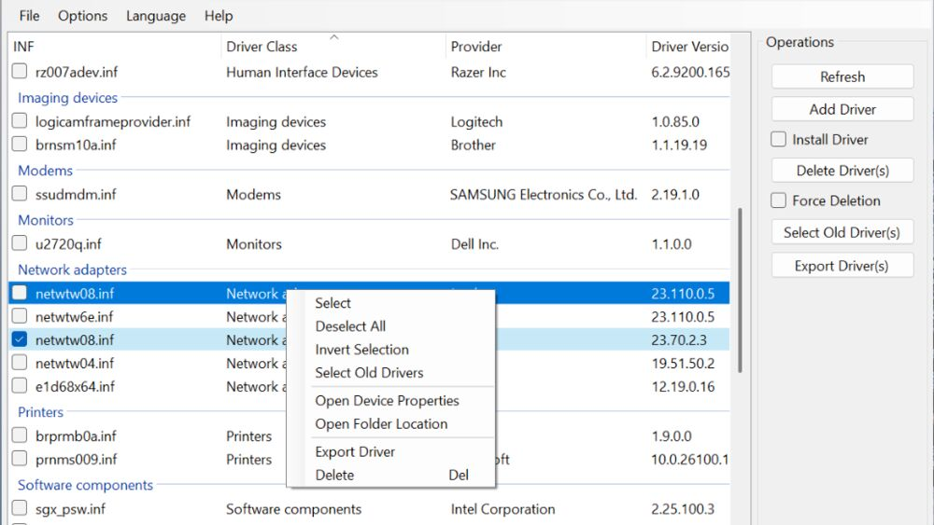Enable the Force Deletion checkbox
934x525 pixels.
tap(779, 200)
